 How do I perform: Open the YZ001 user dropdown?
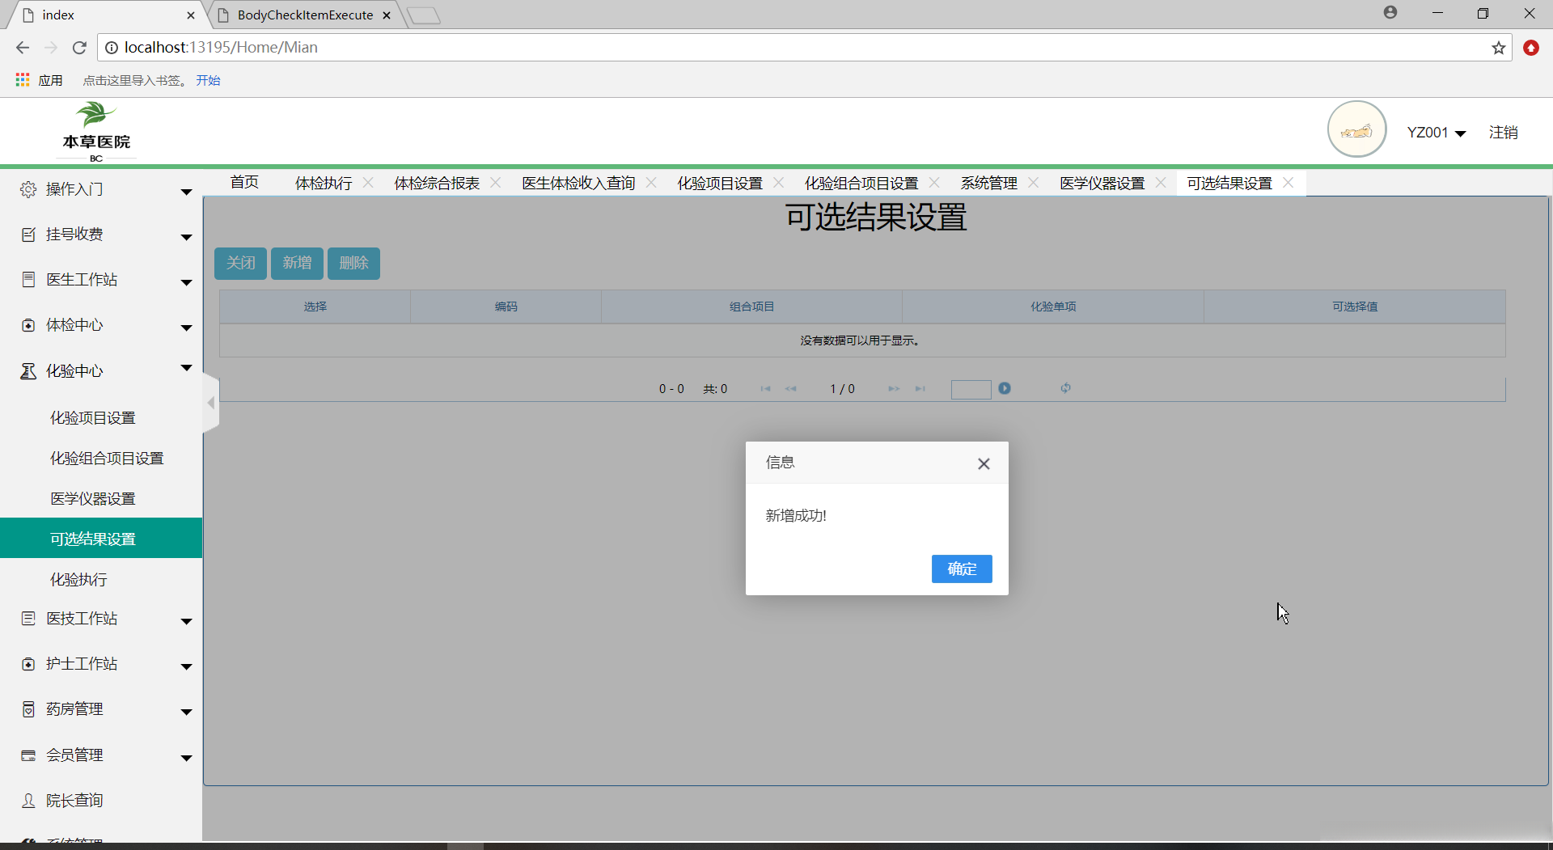pyautogui.click(x=1437, y=133)
